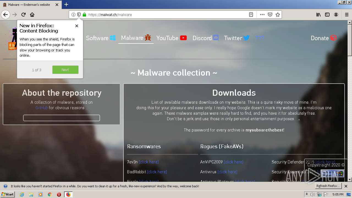Open the Library icon
This screenshot has height=198, width=352.
(318, 15)
